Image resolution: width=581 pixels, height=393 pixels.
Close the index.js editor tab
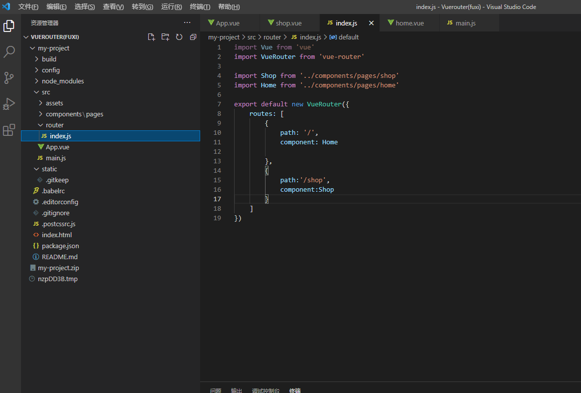pos(371,23)
